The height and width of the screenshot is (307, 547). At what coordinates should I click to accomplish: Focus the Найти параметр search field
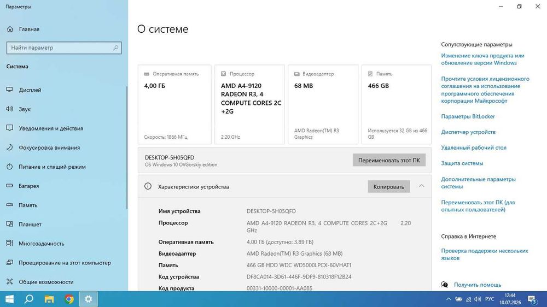coord(64,48)
